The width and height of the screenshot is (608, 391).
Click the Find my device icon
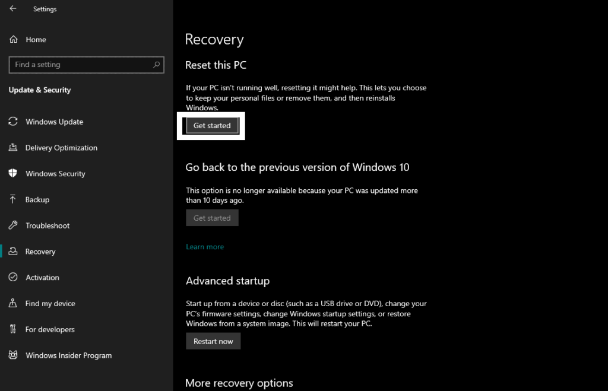13,303
